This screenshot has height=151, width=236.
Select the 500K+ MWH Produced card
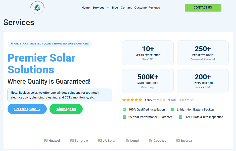tap(148, 81)
